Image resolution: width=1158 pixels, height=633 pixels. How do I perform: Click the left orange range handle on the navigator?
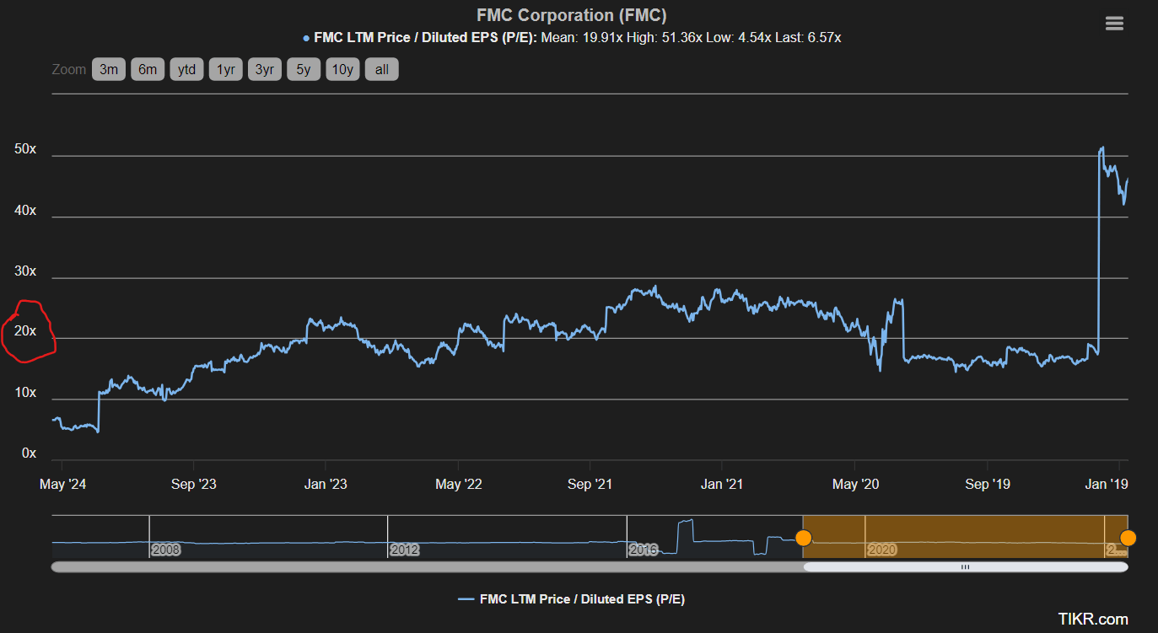[804, 537]
